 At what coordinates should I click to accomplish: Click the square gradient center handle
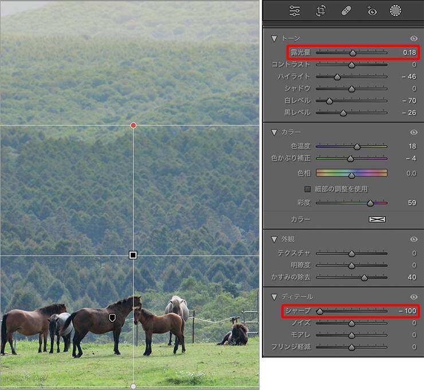133,255
